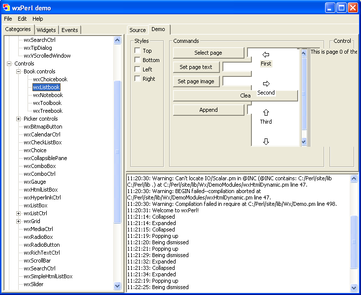Expand the wxGrid tree node
Image resolution: width=361 pixels, height=295 pixels.
coord(19,221)
